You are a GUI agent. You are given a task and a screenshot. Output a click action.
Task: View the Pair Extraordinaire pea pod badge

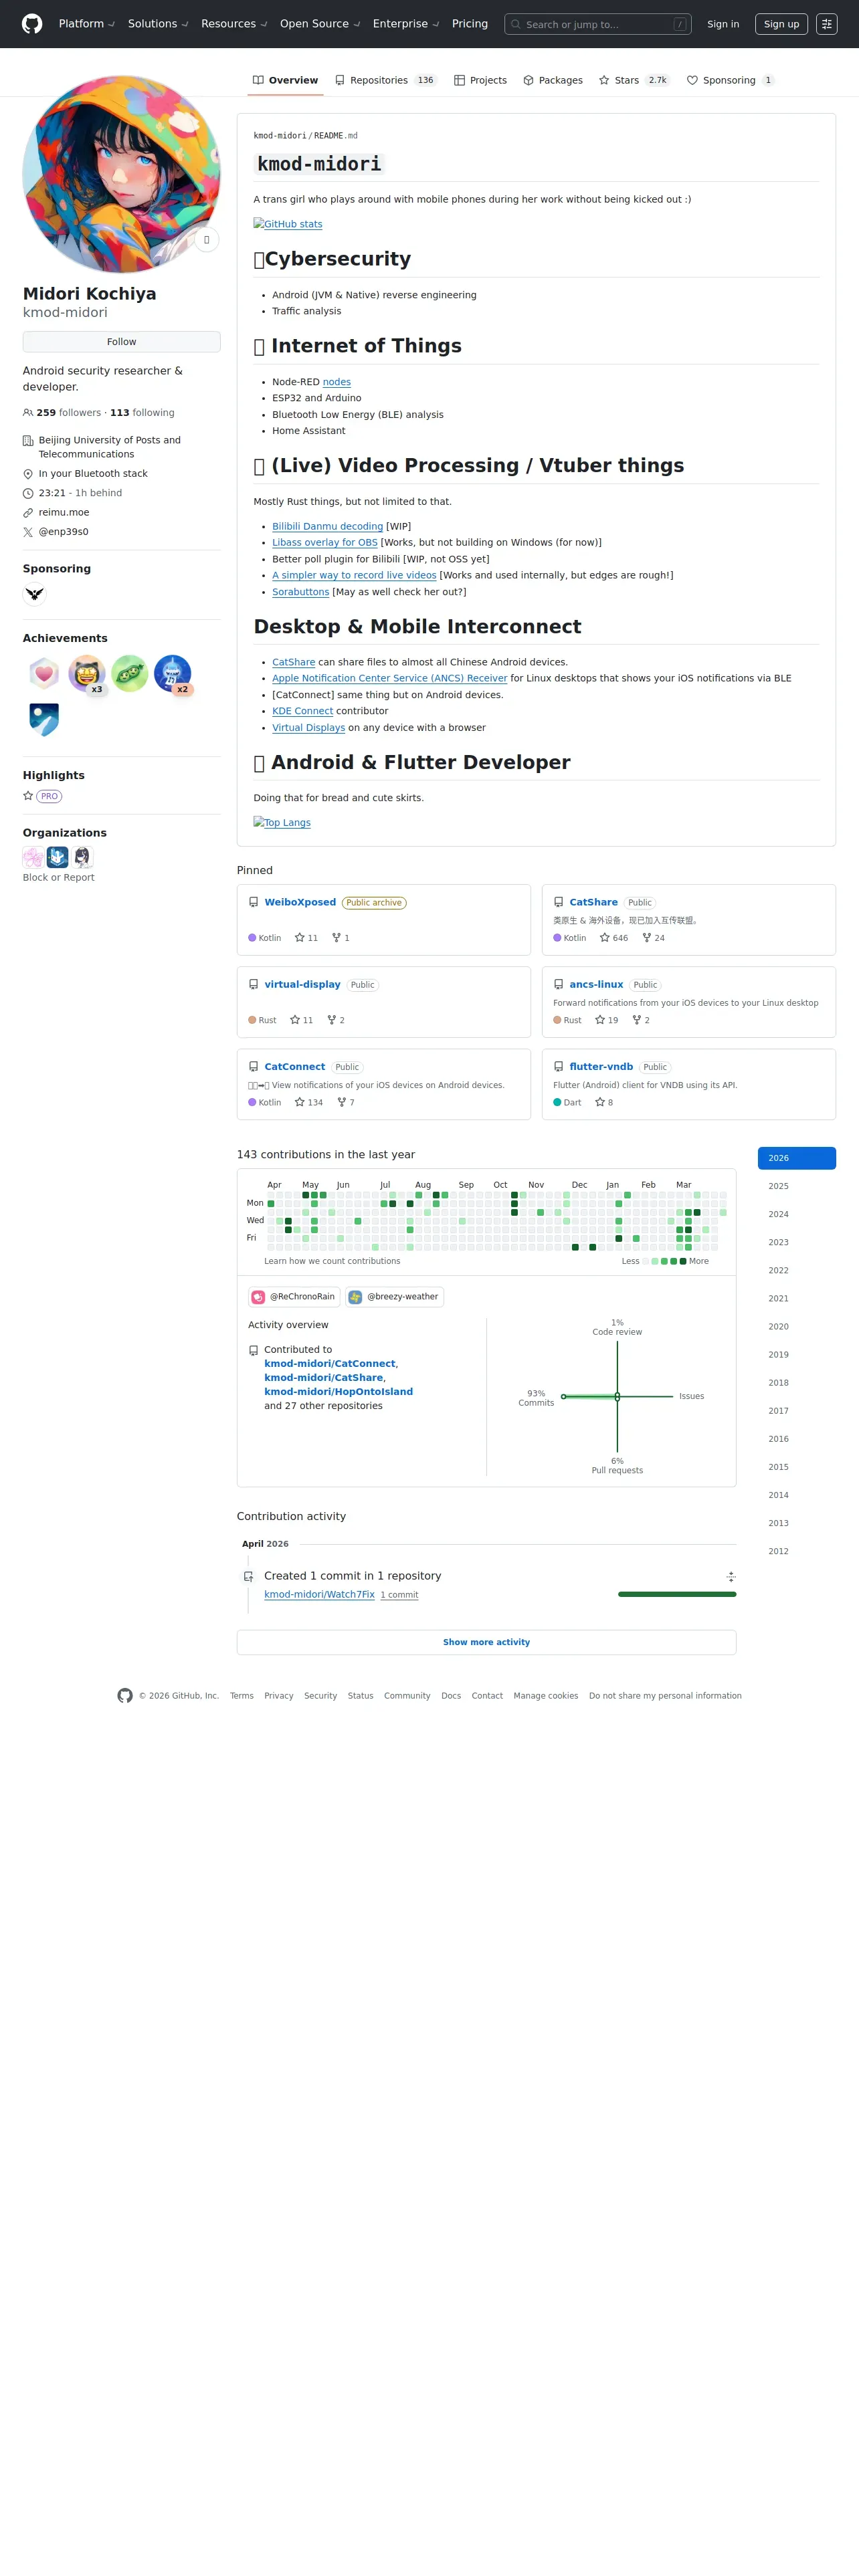[x=130, y=674]
